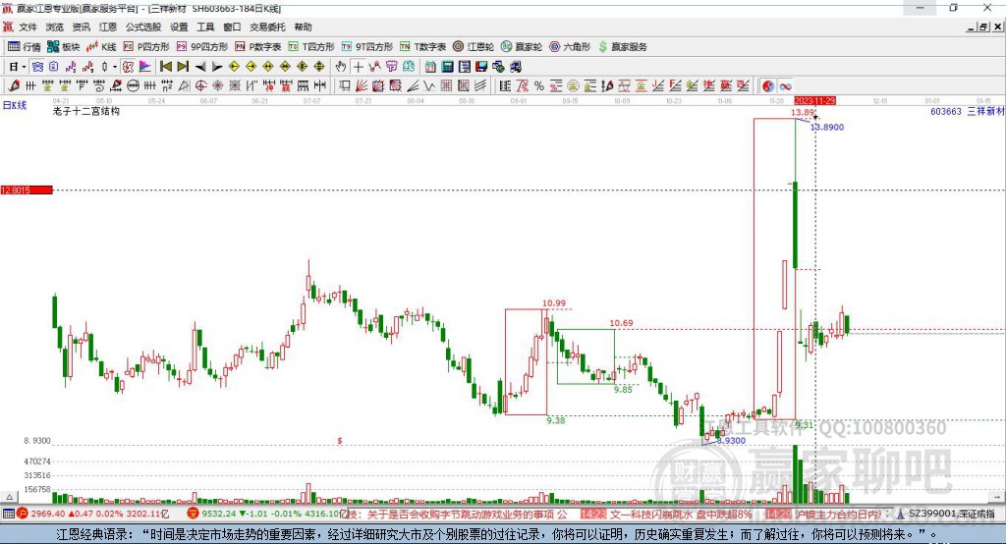Click the 9532.24 index status entry
Viewport: 1006px width, 544px height.
(x=266, y=514)
